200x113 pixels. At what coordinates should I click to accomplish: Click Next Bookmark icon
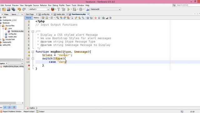(80, 18)
